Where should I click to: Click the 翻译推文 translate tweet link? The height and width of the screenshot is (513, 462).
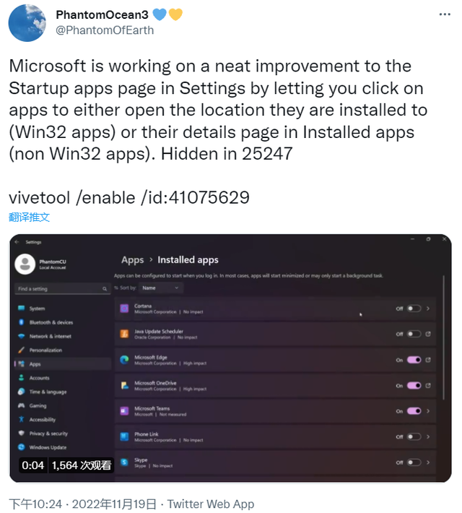30,217
